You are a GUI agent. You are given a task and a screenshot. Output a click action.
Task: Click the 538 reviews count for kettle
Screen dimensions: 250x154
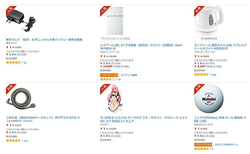(213, 75)
